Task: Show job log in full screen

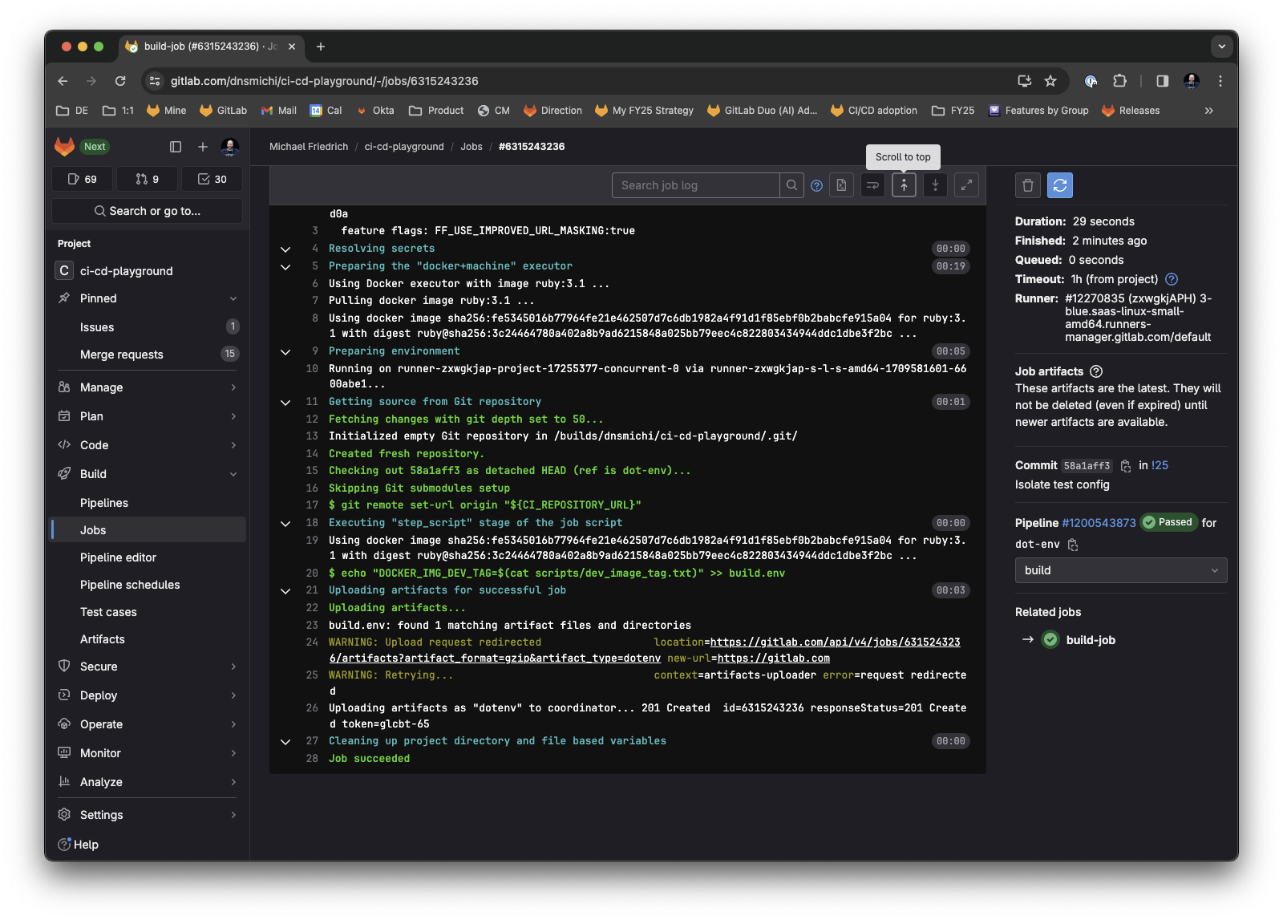Action: [x=966, y=184]
